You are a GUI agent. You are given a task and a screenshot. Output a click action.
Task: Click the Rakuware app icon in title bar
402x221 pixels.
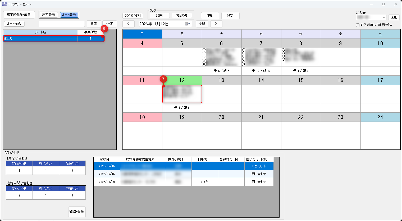click(x=4, y=4)
